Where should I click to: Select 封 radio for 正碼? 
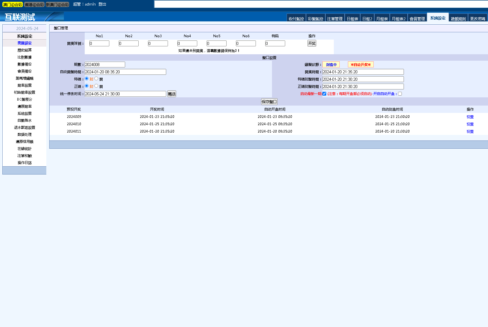[x=87, y=86]
